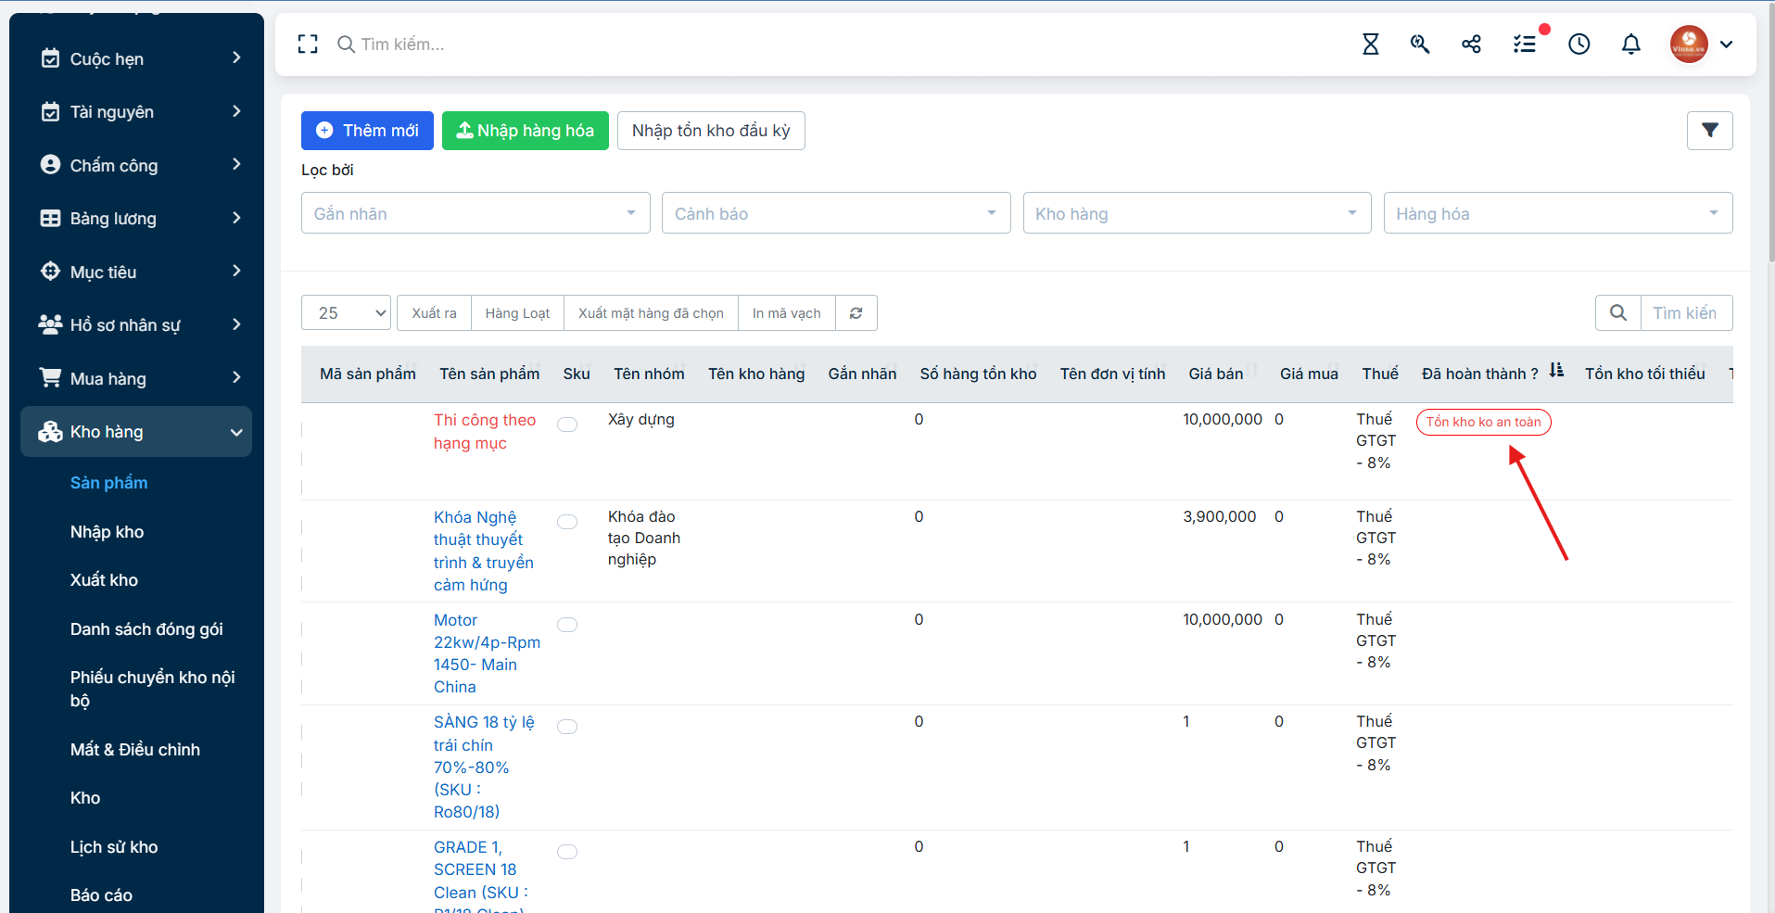Open the Gắn nhãn filter dropdown
This screenshot has width=1775, height=913.
pos(475,213)
